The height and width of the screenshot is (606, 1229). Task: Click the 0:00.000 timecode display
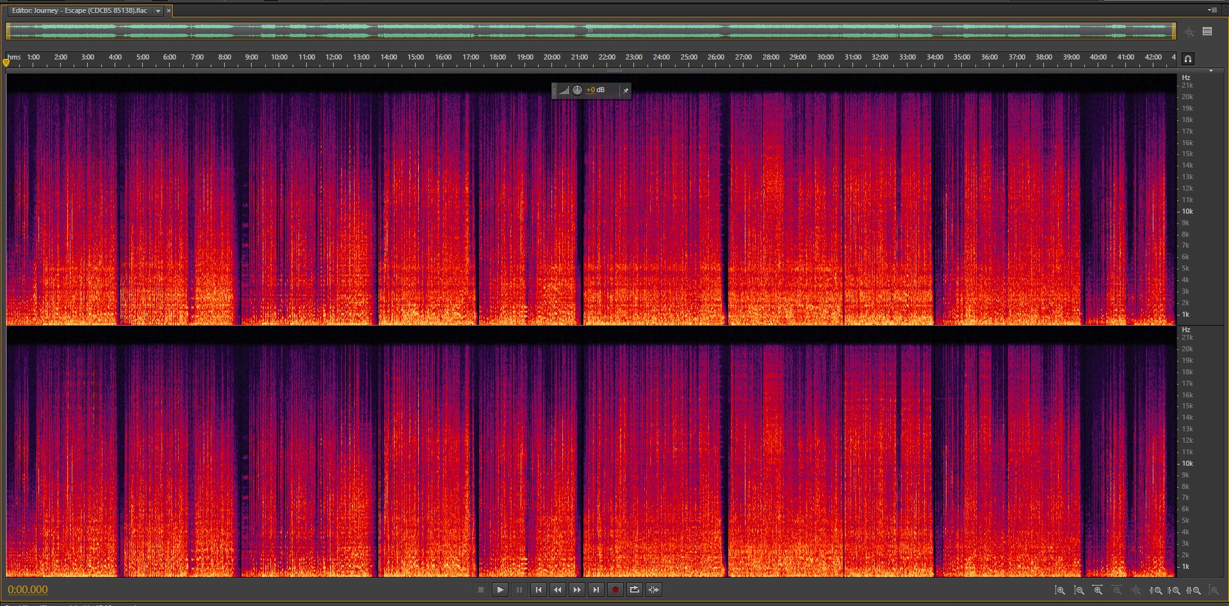(28, 590)
